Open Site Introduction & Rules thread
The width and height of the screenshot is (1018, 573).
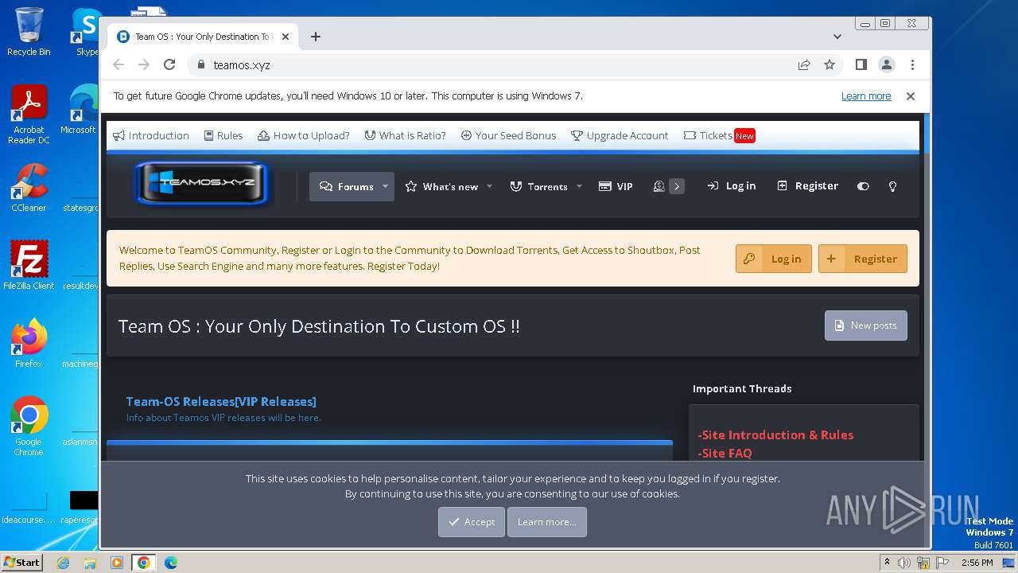coord(775,435)
